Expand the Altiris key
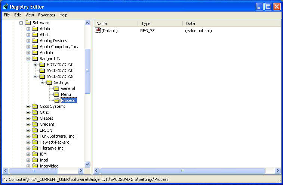Viewport: 283px width, 185px height. (28, 35)
